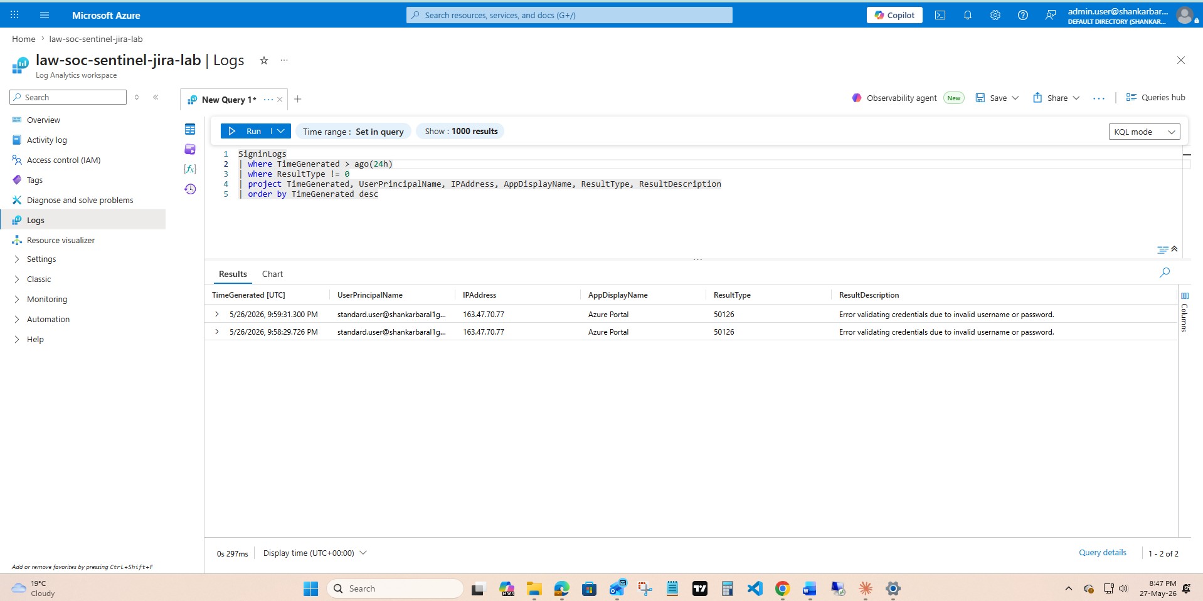Open Microsoft Word from taskbar
Screen dimensions: 1203x601
pos(810,588)
